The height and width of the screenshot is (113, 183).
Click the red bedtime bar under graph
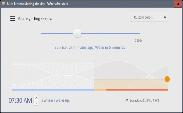pyautogui.click(x=137, y=90)
